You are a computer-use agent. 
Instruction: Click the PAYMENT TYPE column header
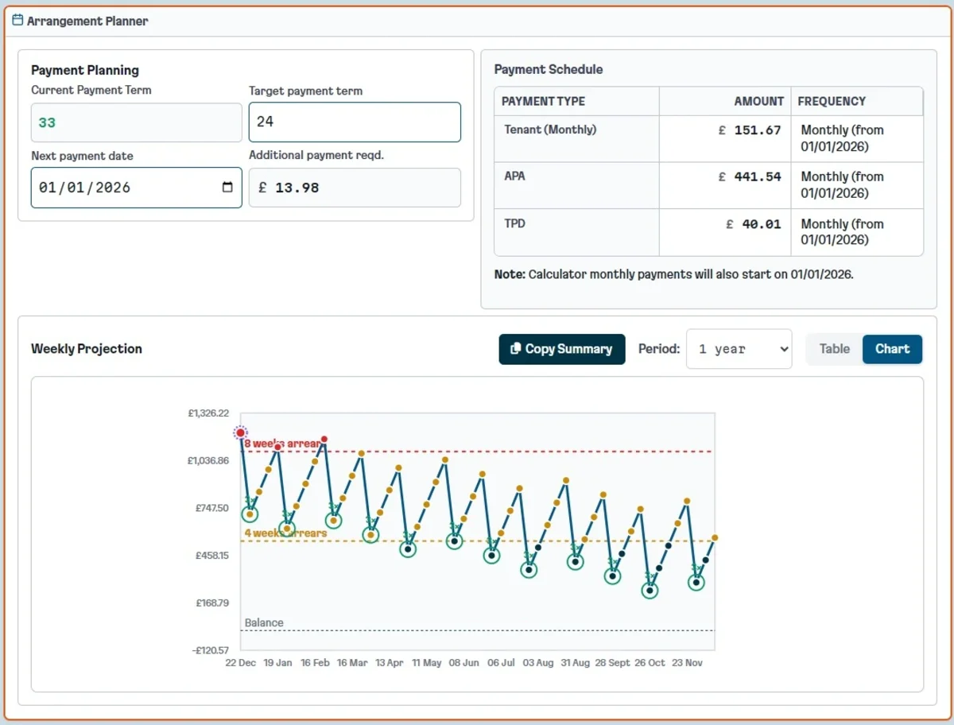[545, 101]
